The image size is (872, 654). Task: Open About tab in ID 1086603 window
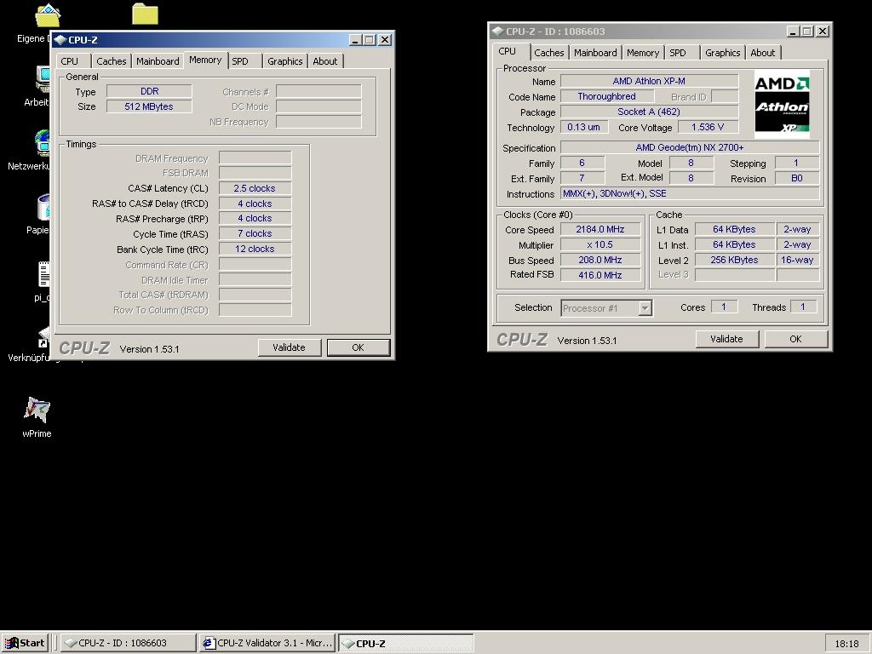click(x=762, y=53)
